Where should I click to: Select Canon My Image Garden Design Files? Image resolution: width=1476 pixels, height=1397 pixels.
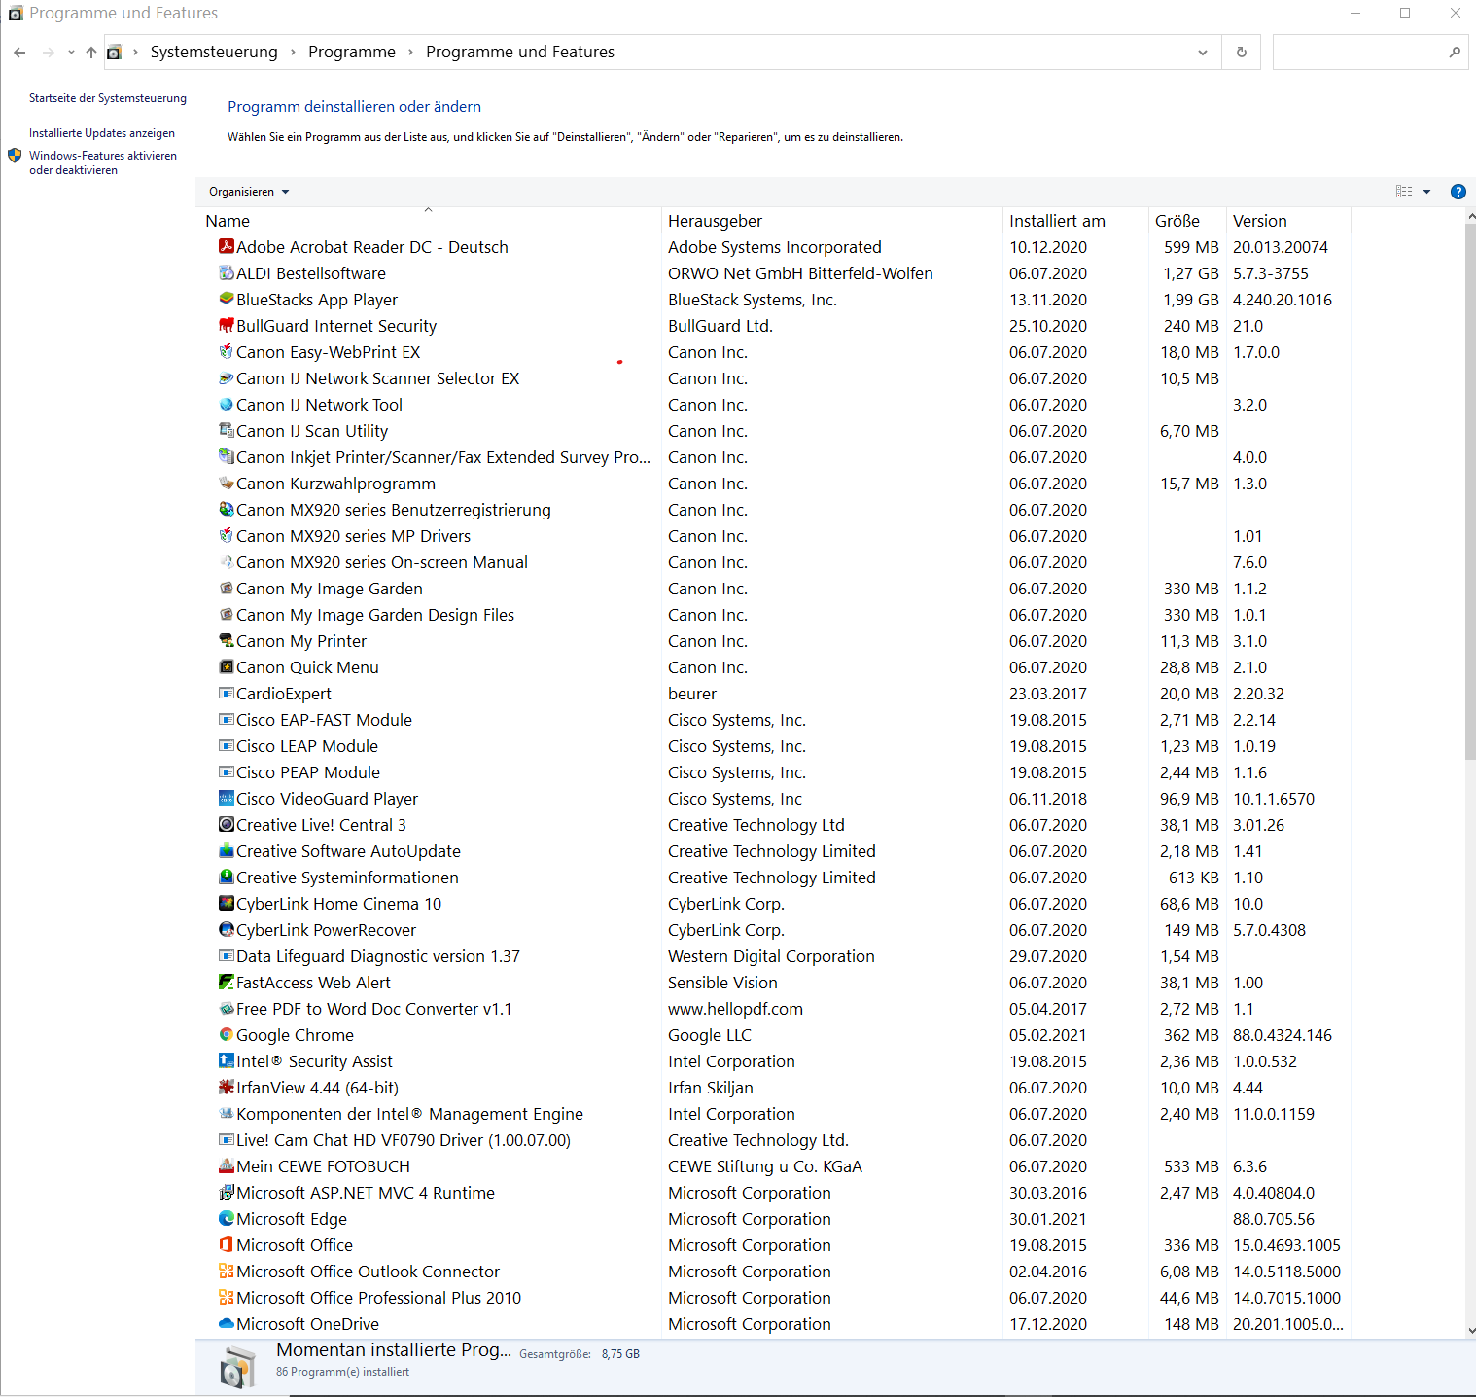pos(773,615)
